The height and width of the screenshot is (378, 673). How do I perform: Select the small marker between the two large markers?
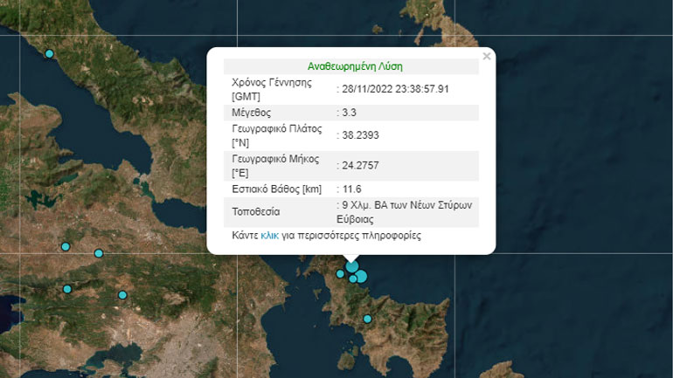[x=353, y=279]
